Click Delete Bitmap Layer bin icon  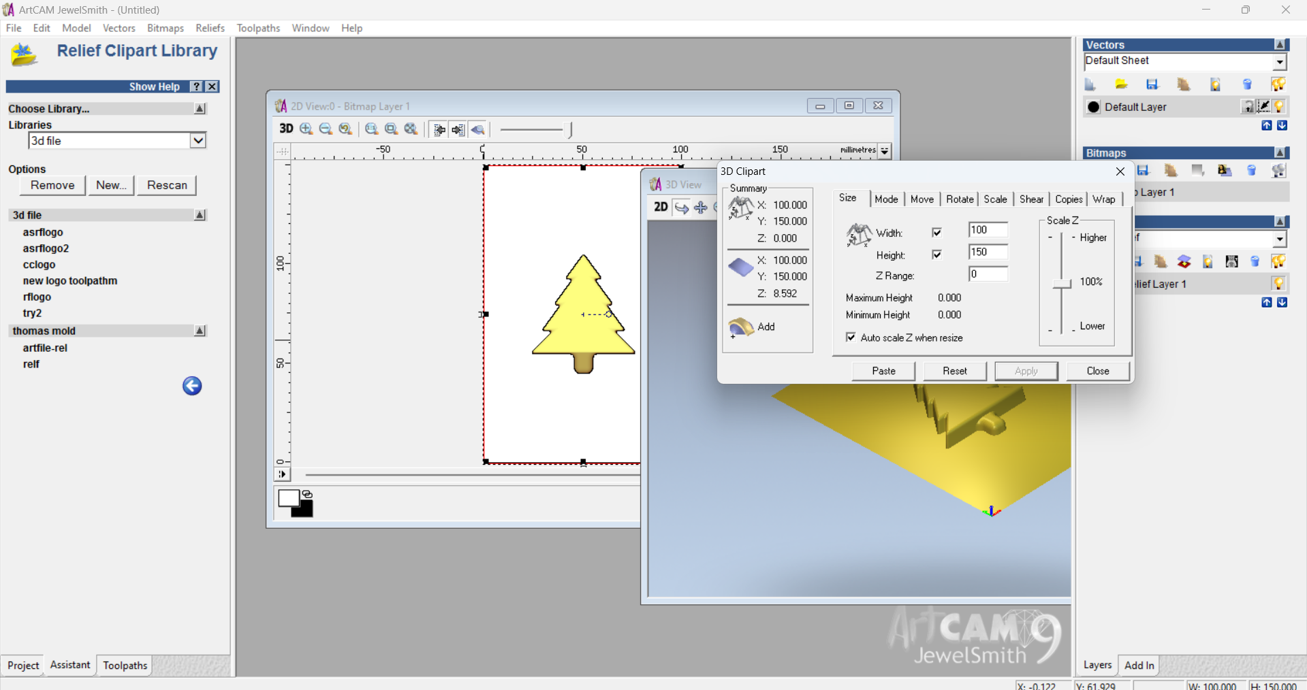point(1252,170)
